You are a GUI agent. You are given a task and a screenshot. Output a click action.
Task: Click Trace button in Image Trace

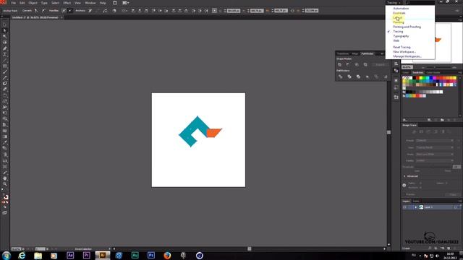(x=453, y=194)
